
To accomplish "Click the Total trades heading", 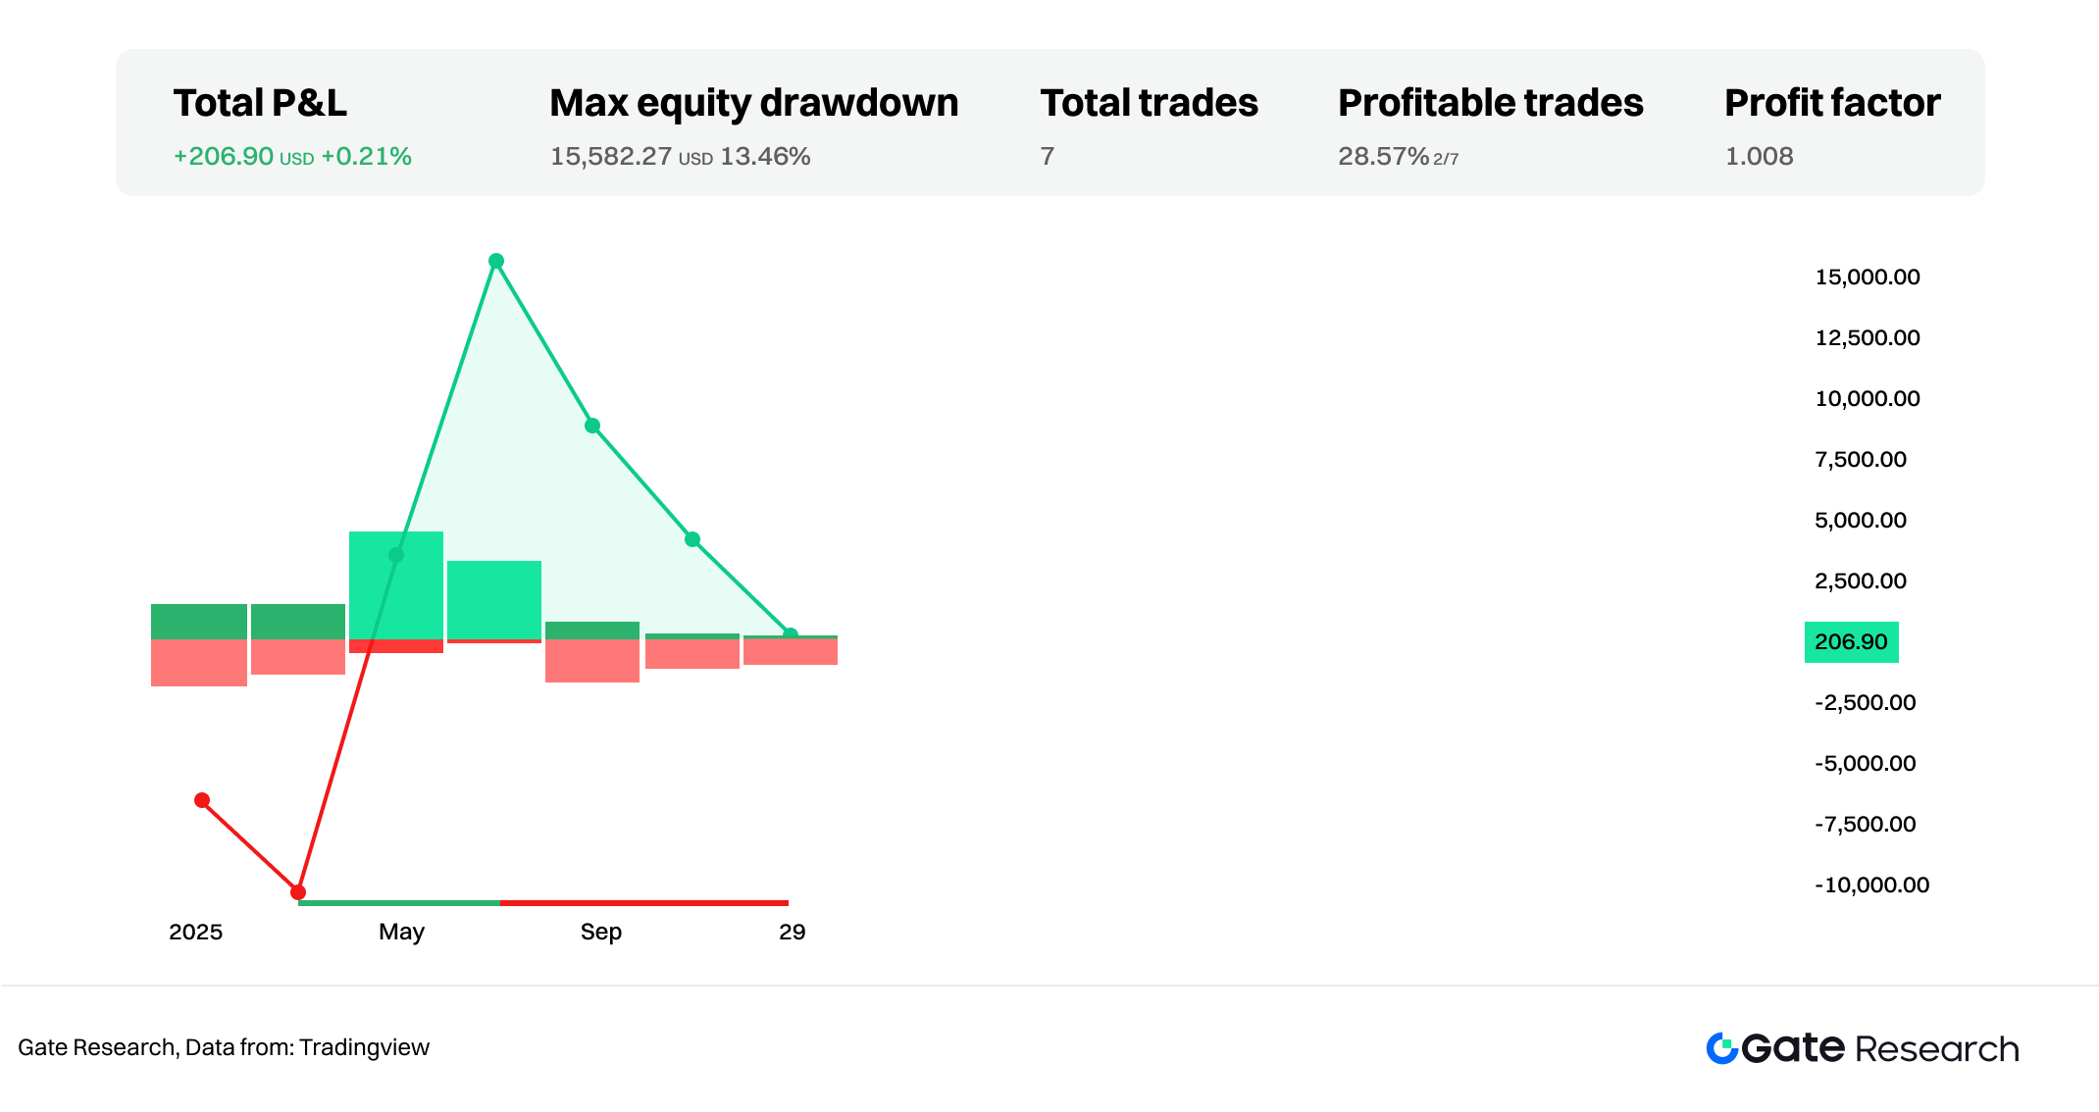I will coord(1149,103).
